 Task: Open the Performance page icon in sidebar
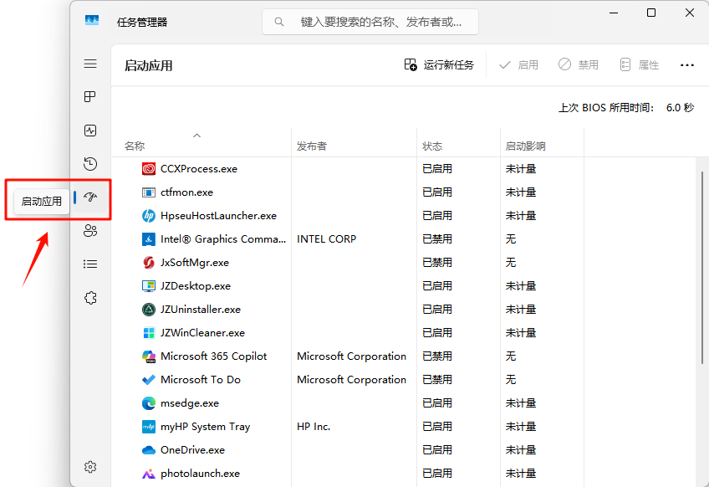[90, 131]
